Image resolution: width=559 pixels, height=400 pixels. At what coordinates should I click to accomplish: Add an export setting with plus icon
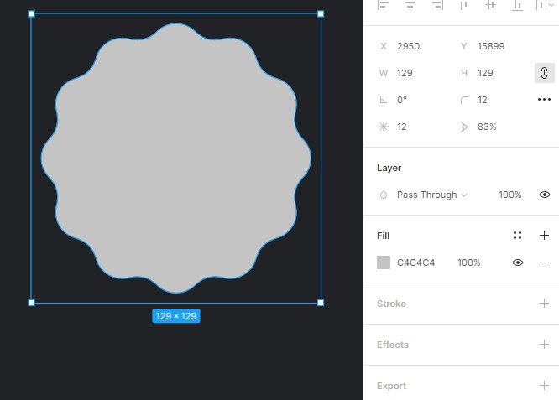point(544,386)
